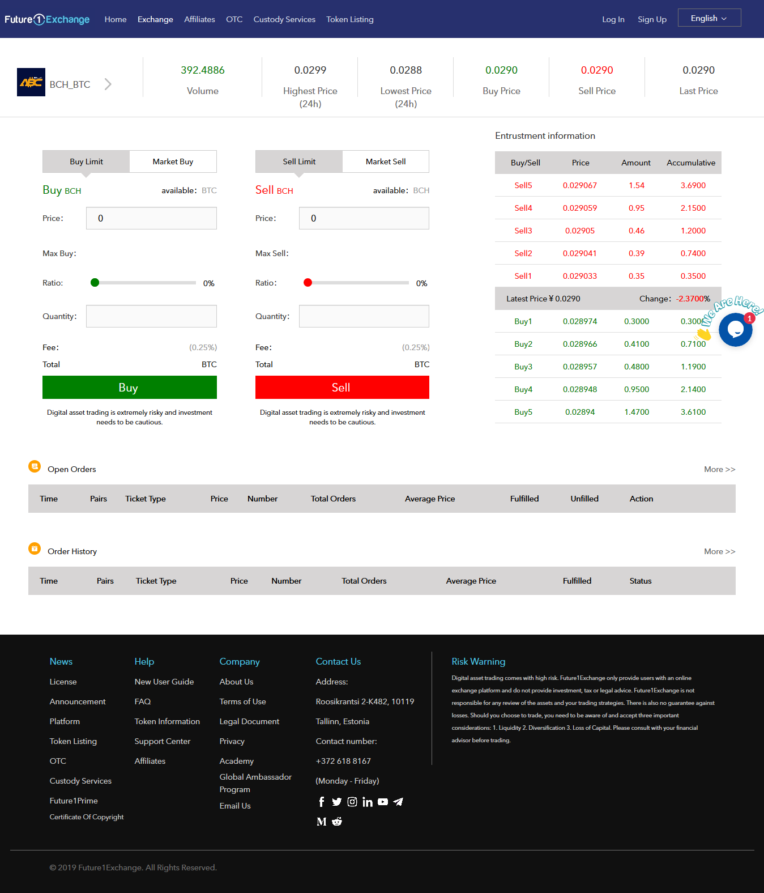
Task: Open the New User Guide link
Action: click(164, 682)
